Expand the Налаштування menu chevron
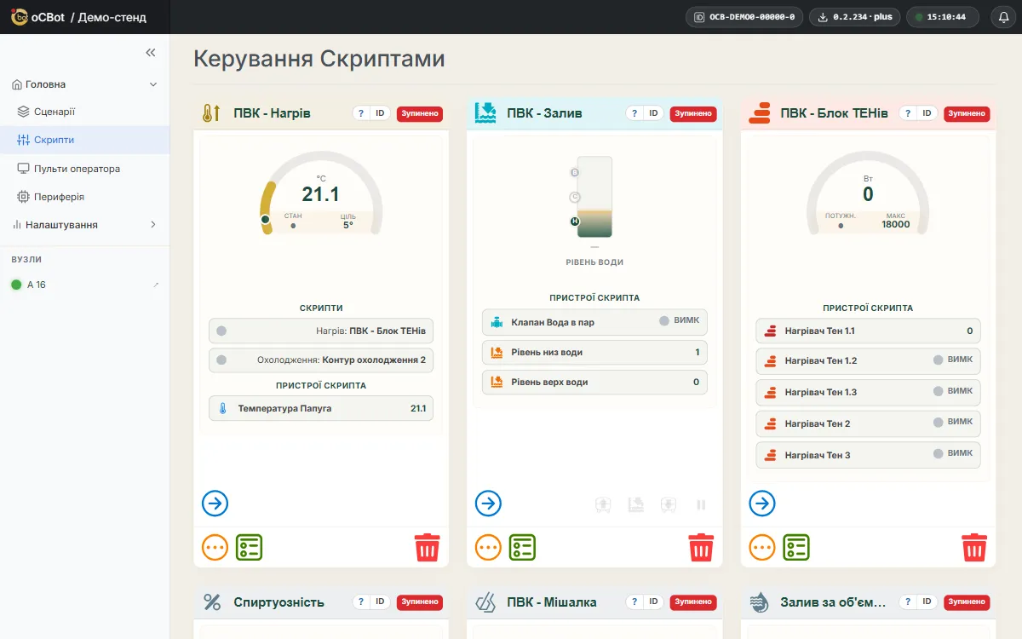 153,225
